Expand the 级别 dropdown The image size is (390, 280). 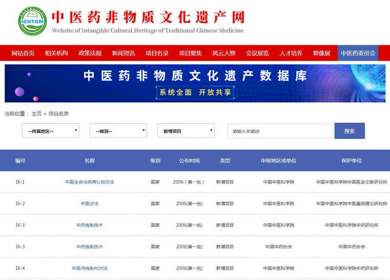(118, 131)
